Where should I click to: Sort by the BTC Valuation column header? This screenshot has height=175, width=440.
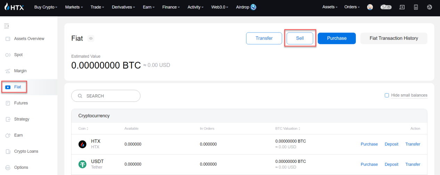point(287,129)
